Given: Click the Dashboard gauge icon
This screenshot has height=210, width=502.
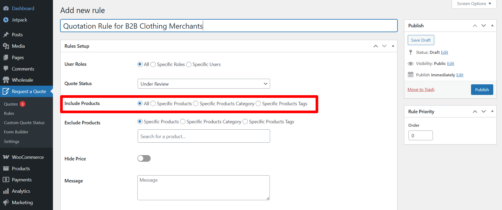Looking at the screenshot, I should pyautogui.click(x=6, y=8).
